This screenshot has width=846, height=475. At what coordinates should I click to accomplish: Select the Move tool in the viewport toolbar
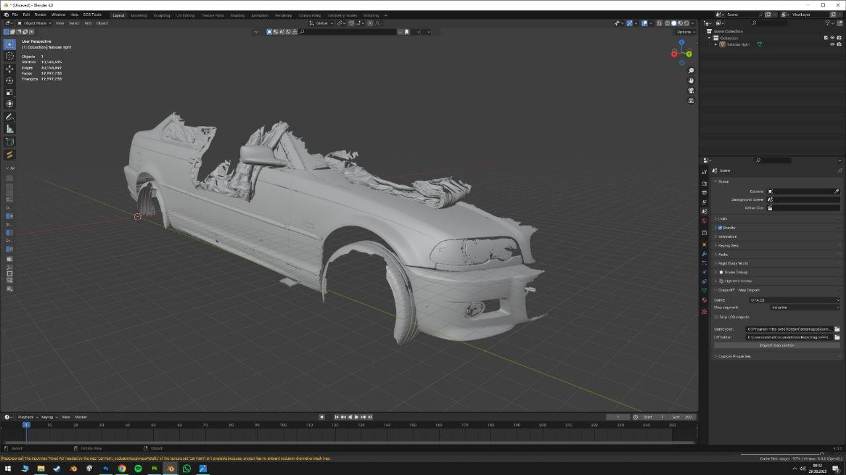coord(9,69)
